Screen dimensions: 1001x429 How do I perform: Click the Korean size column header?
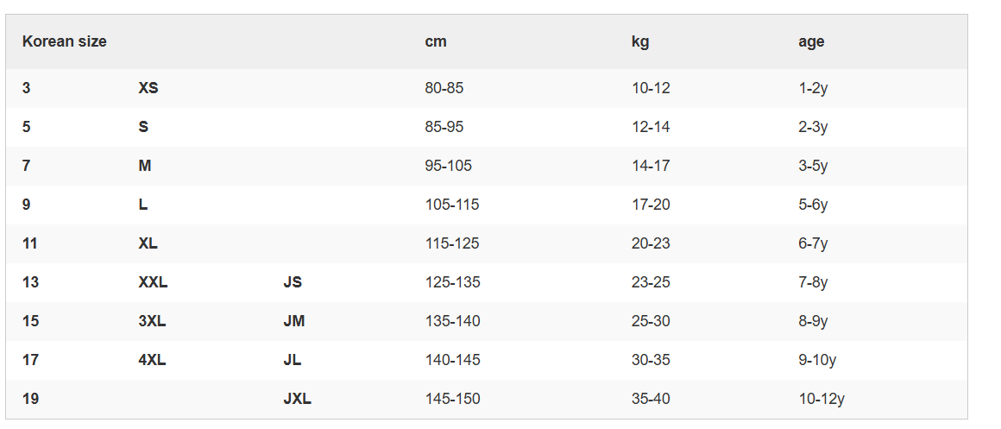(x=65, y=41)
